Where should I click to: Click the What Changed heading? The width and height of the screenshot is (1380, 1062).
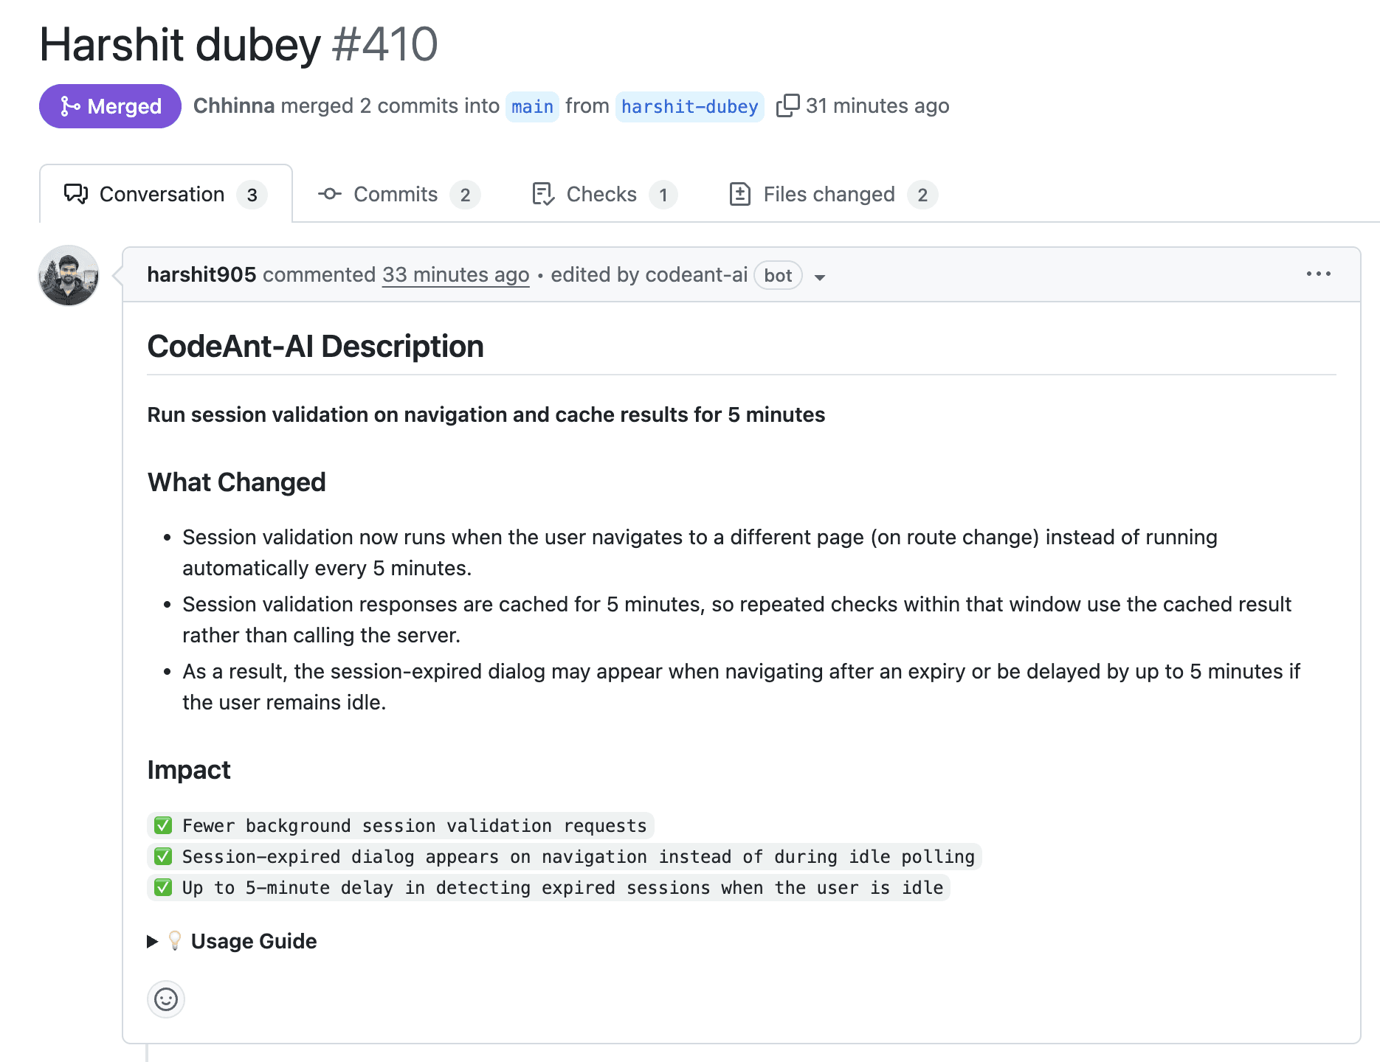click(x=236, y=482)
